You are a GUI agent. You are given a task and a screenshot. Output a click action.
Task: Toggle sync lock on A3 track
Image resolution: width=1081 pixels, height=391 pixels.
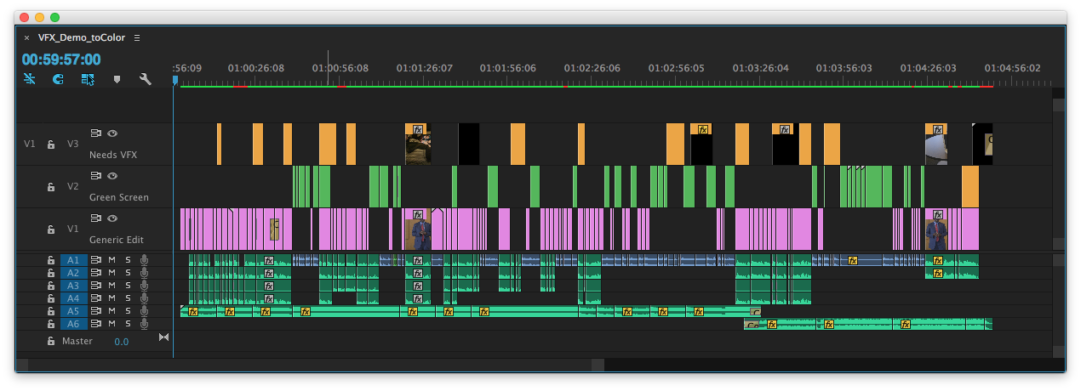point(96,286)
